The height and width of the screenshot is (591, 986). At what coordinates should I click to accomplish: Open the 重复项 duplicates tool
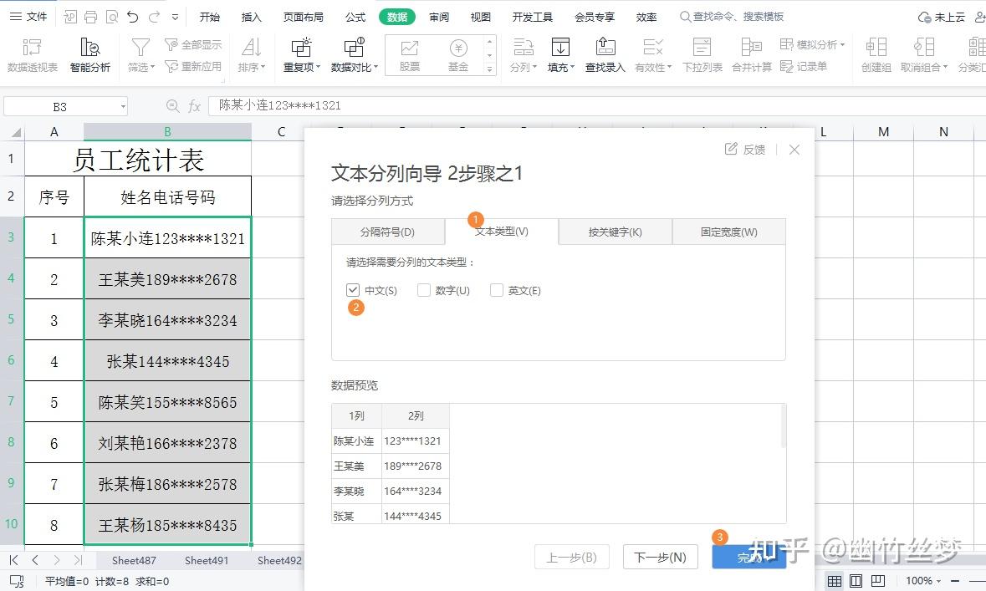click(x=301, y=50)
